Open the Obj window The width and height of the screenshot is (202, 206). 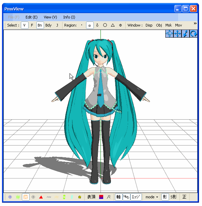coord(159,25)
